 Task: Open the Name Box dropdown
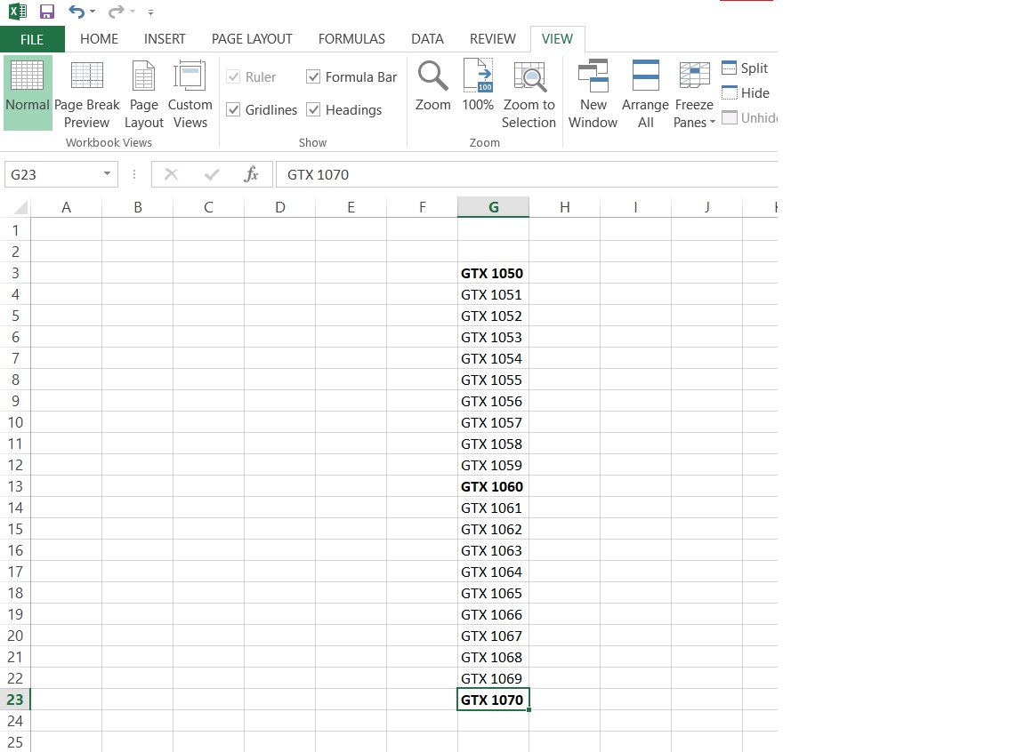pos(109,174)
